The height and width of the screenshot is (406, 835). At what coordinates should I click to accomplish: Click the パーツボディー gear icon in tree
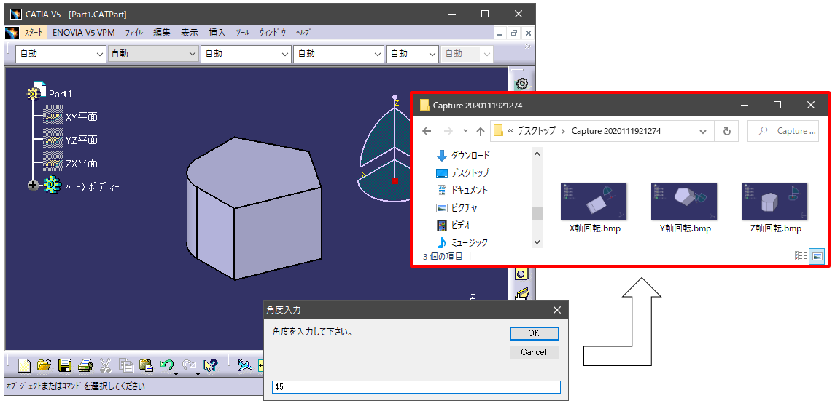click(x=52, y=185)
